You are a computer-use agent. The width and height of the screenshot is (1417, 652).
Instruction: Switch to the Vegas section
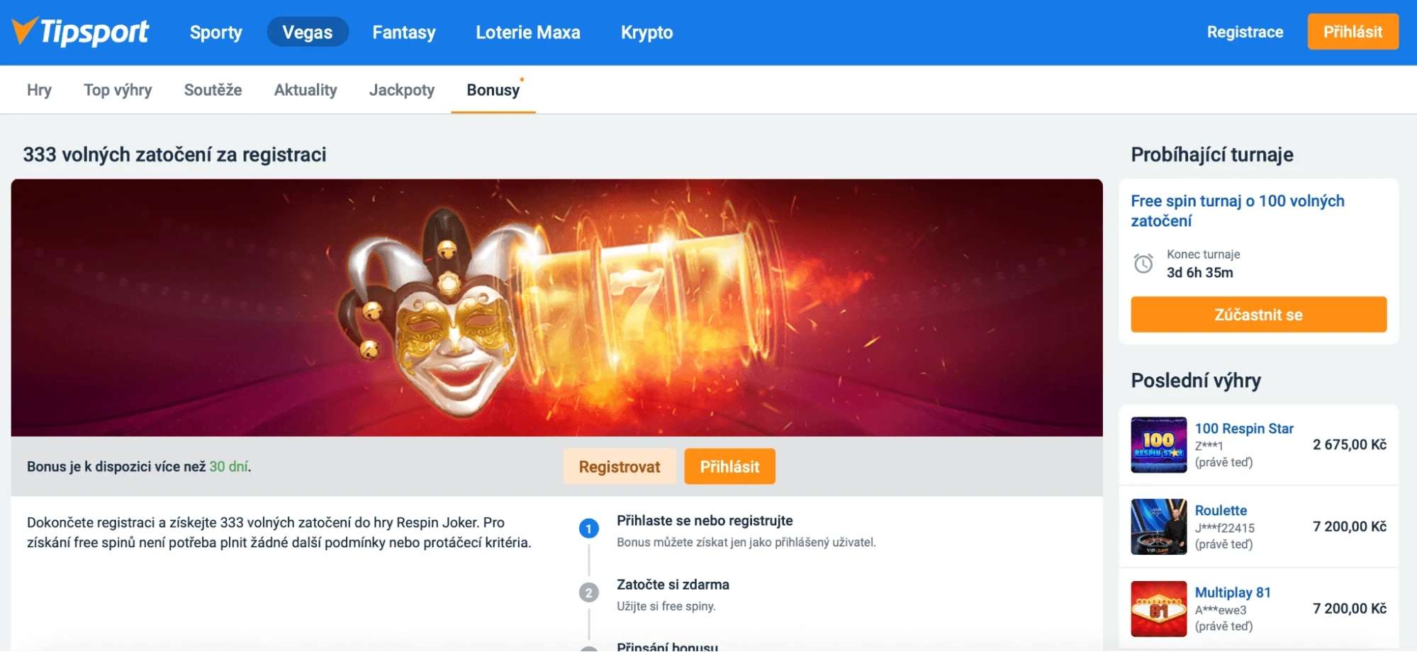click(308, 32)
